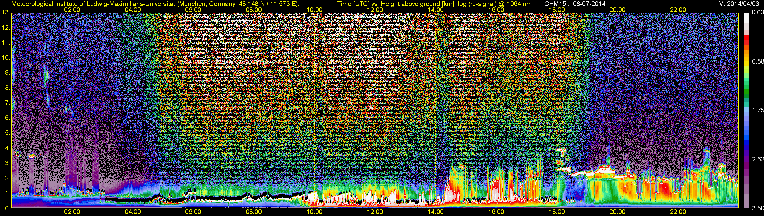
Task: Click the 8 km height axis label
Action: pos(7,88)
